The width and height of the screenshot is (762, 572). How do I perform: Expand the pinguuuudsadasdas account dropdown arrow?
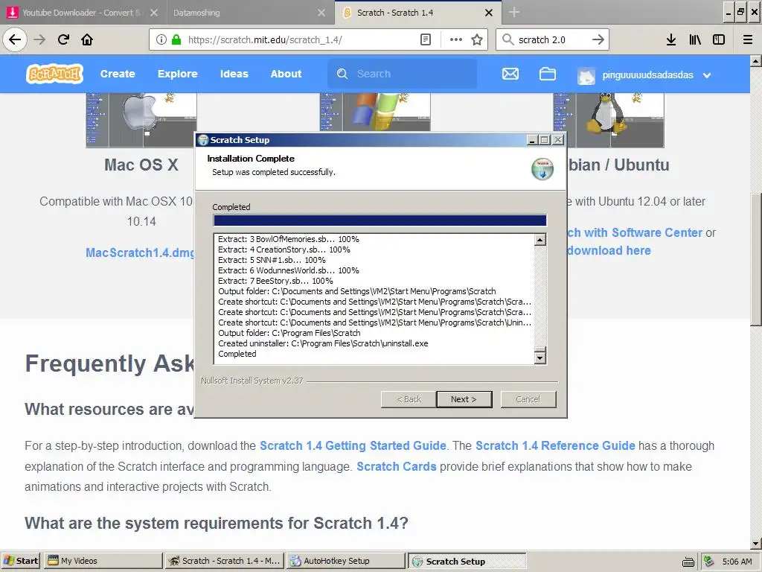707,75
